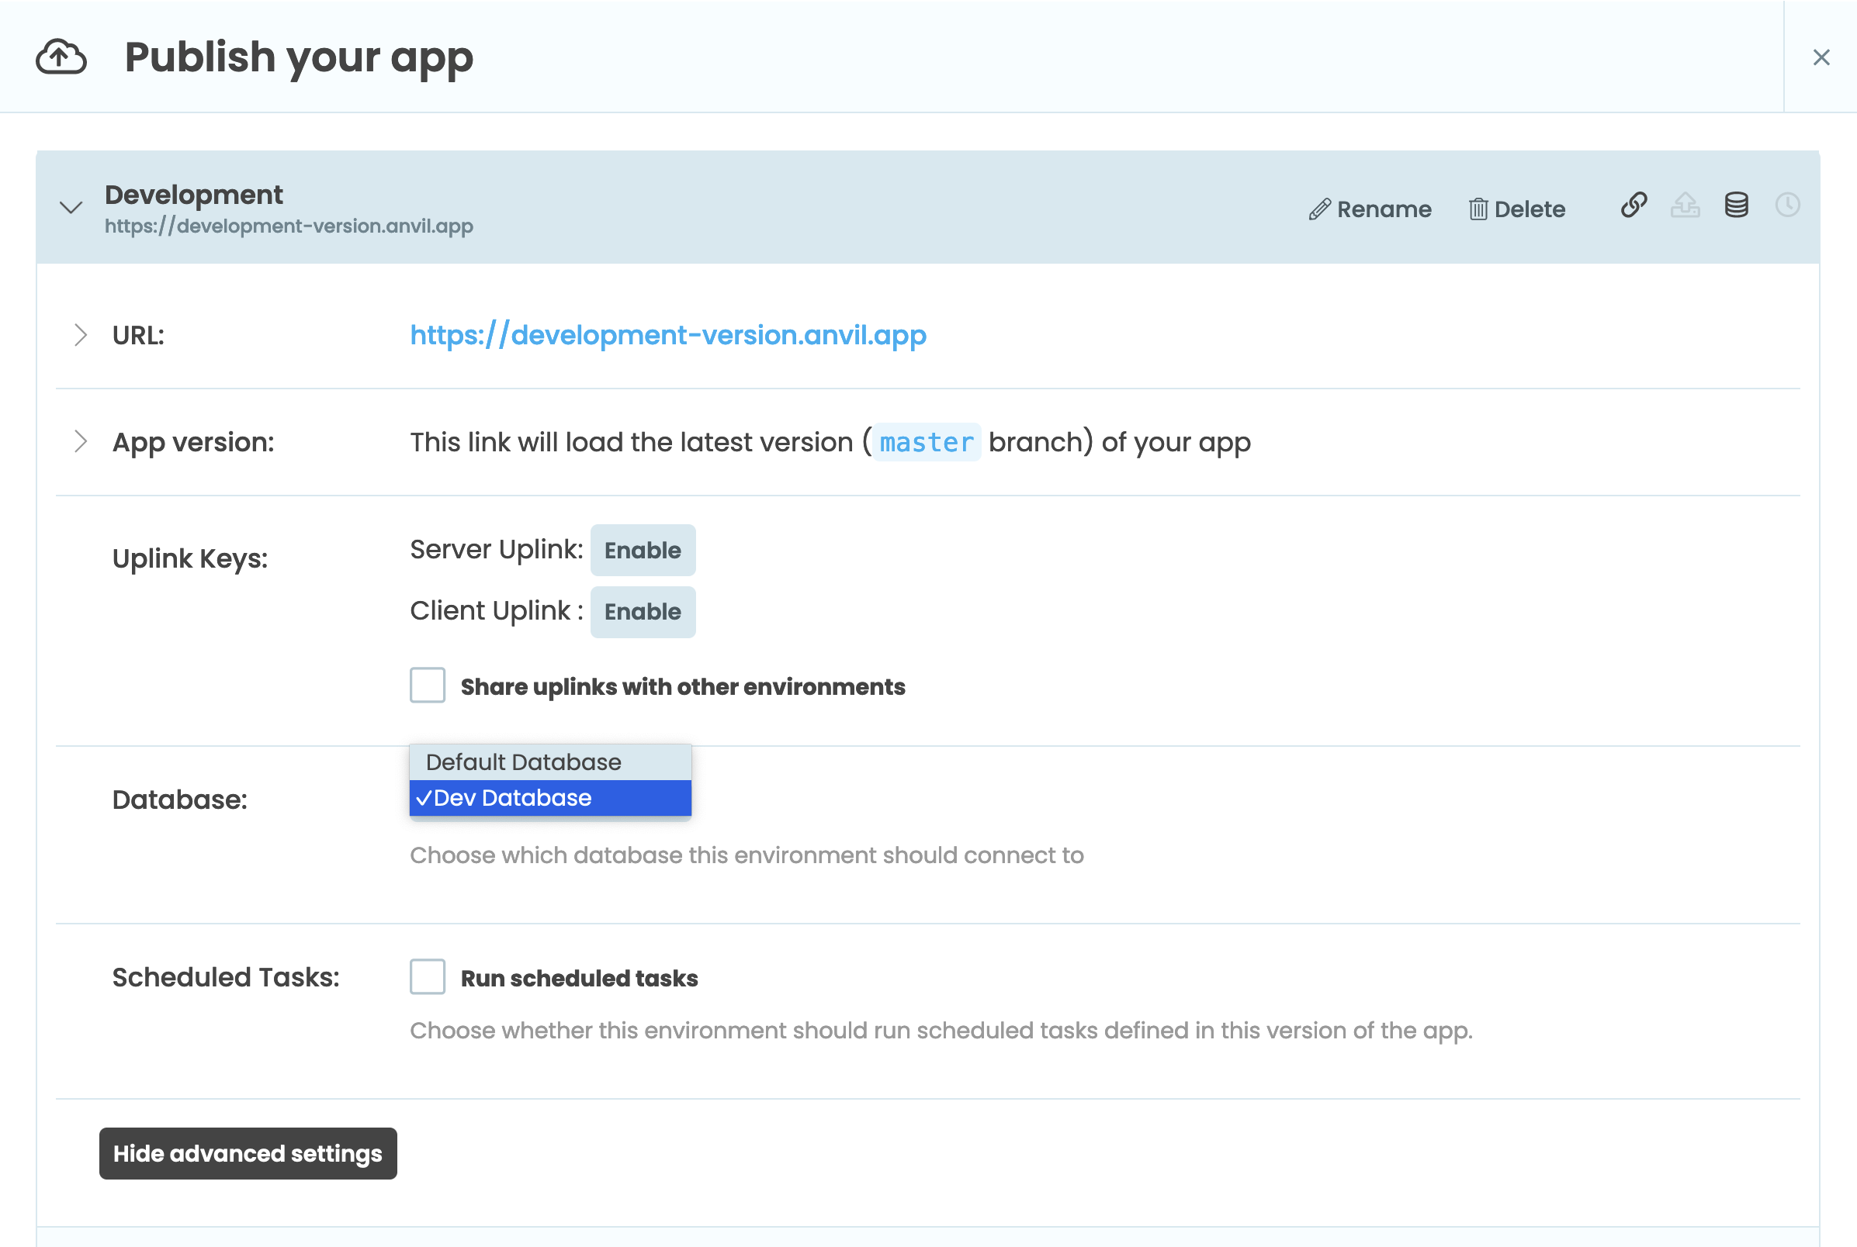Viewport: 1857px width, 1247px height.
Task: Collapse the Development environment section
Action: (71, 209)
